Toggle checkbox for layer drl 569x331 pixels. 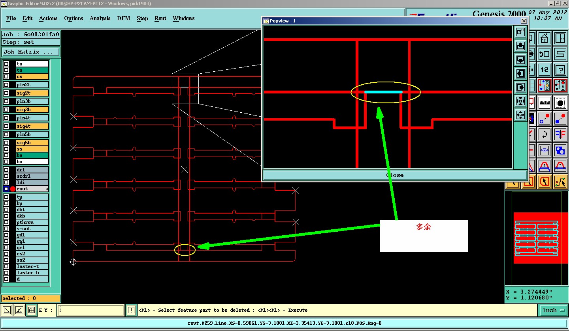[x=6, y=170]
